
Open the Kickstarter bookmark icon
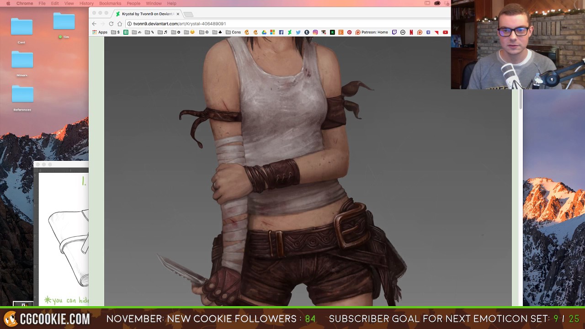point(332,32)
